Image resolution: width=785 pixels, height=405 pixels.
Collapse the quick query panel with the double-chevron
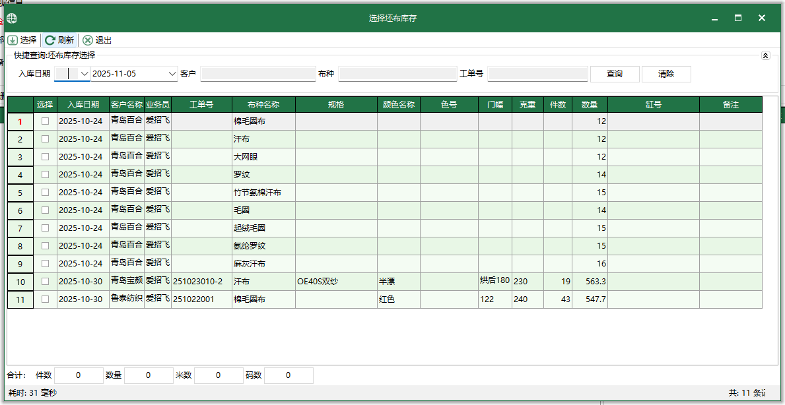click(766, 55)
